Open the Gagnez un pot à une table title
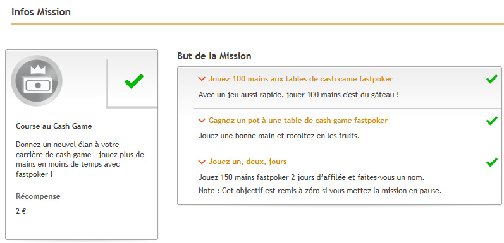504x243 pixels. 298,121
